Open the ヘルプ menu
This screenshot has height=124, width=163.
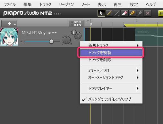[151, 4]
